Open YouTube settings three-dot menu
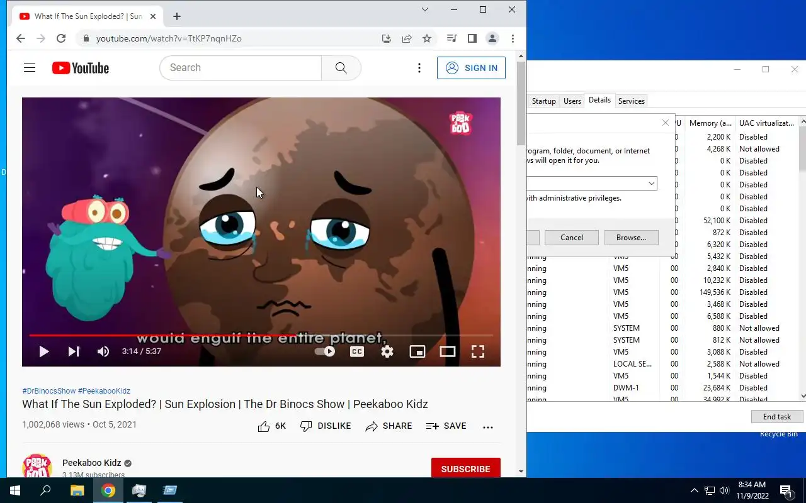 coord(419,68)
